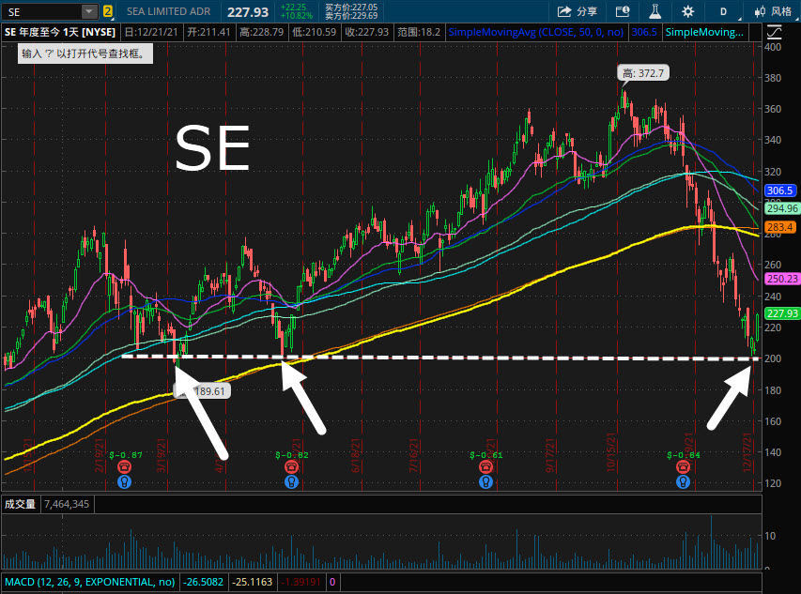The image size is (801, 594).
Task: Click the blue 306.5 price axis bubble
Action: (x=780, y=190)
